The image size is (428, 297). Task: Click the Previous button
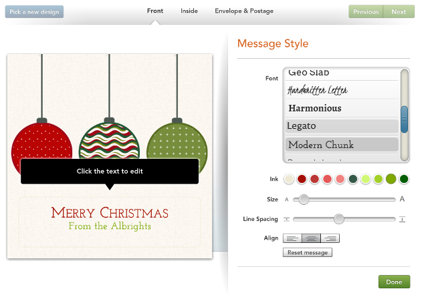pyautogui.click(x=366, y=12)
